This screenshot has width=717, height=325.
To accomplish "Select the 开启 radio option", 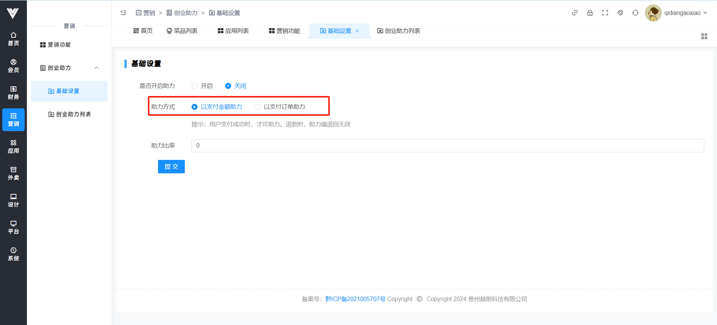I will 195,86.
